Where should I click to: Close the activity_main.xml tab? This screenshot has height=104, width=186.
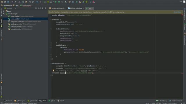click(65, 8)
